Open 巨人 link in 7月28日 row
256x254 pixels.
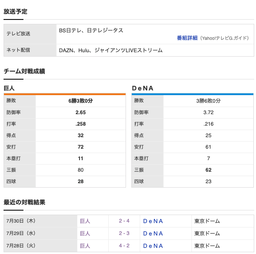[85, 246]
